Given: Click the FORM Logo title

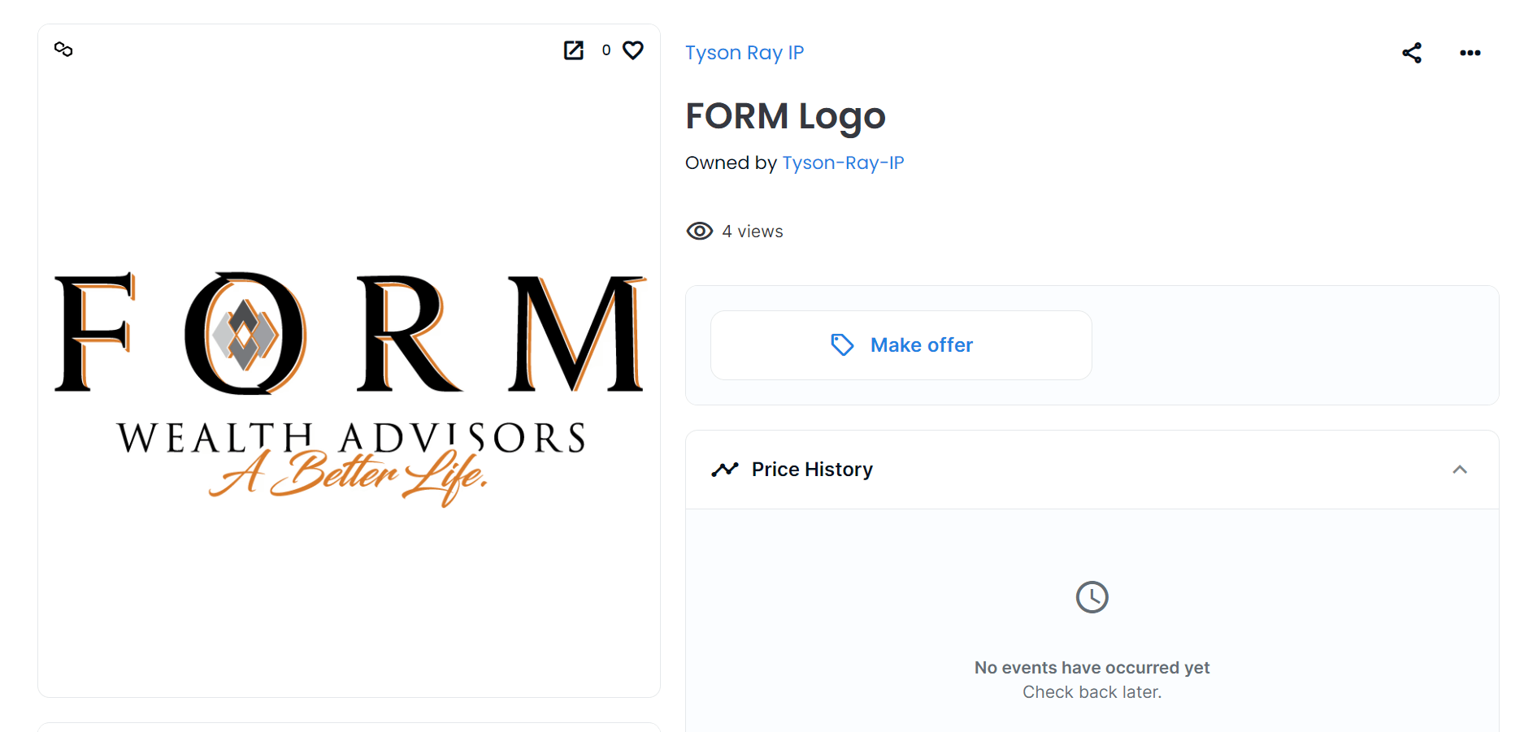Looking at the screenshot, I should coord(785,116).
